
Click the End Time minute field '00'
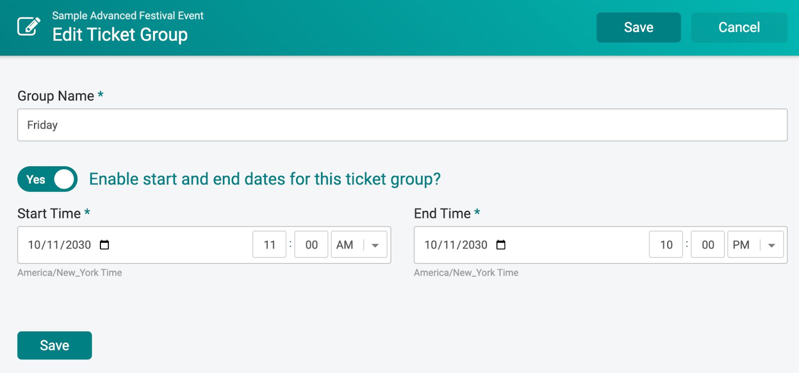[x=707, y=245]
